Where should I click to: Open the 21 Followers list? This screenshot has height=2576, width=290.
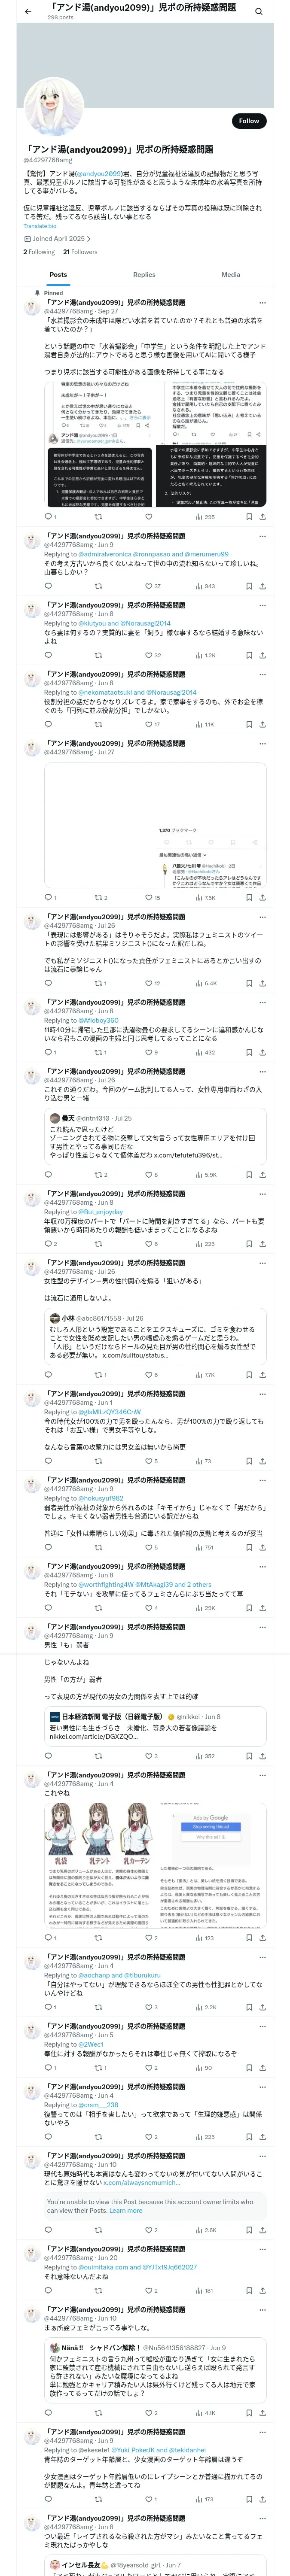pos(80,252)
